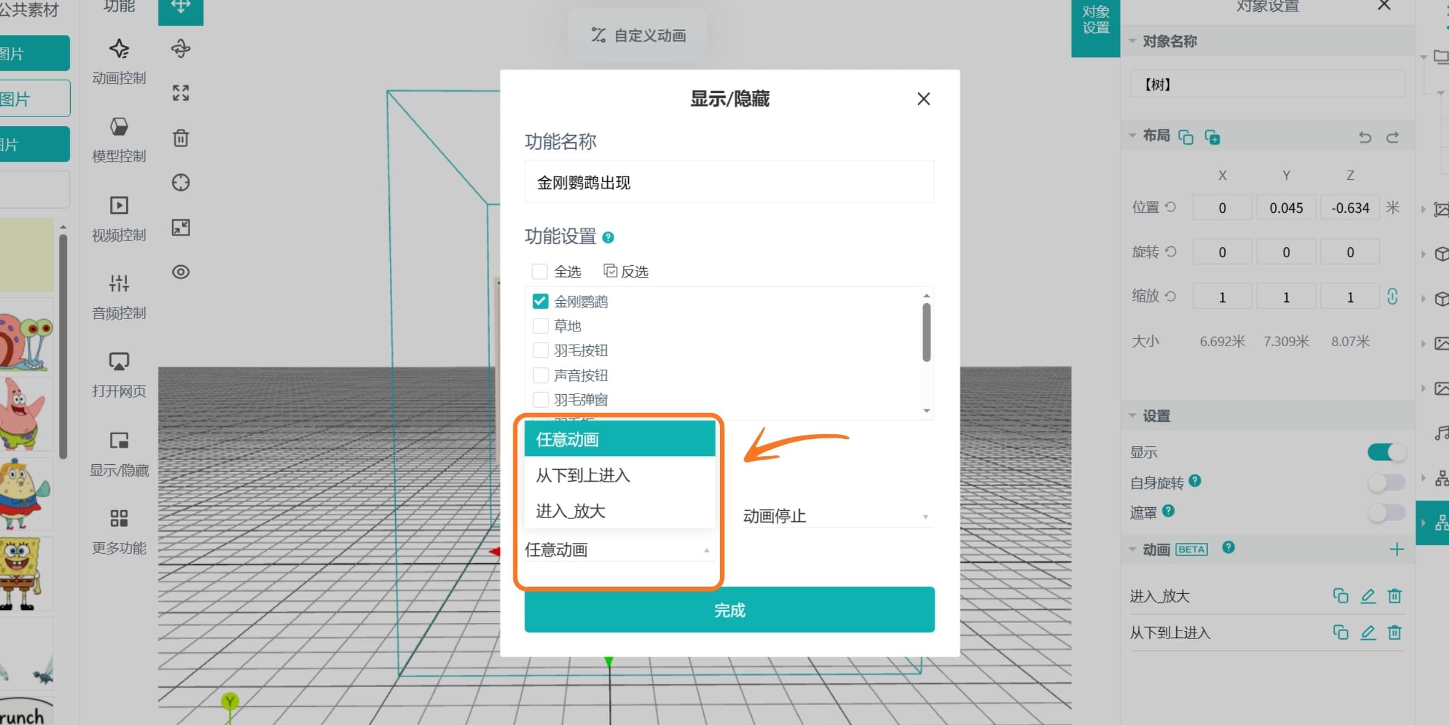Click the undo arrow in the 布局 section
1449x725 pixels.
tap(1365, 137)
